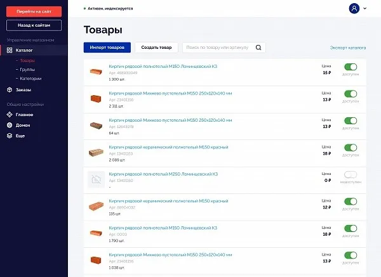
Task: Click the Создать товар button
Action: (x=156, y=48)
